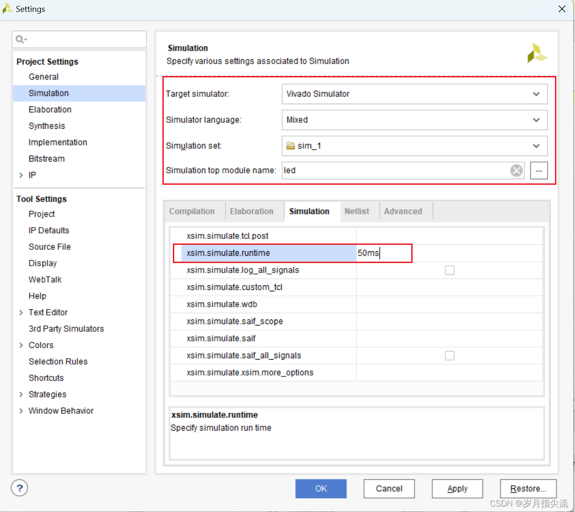
Task: Select the xsim.simulate.tcl.post row
Action: [x=357, y=236]
